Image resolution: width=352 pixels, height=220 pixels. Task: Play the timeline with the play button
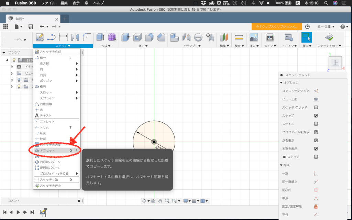pyautogui.click(x=19, y=212)
